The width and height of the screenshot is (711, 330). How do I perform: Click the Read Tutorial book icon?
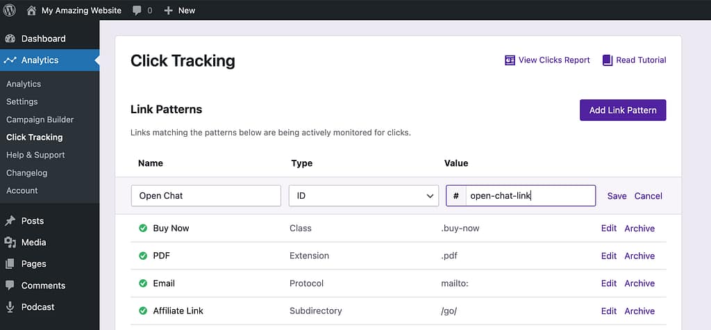pyautogui.click(x=608, y=60)
